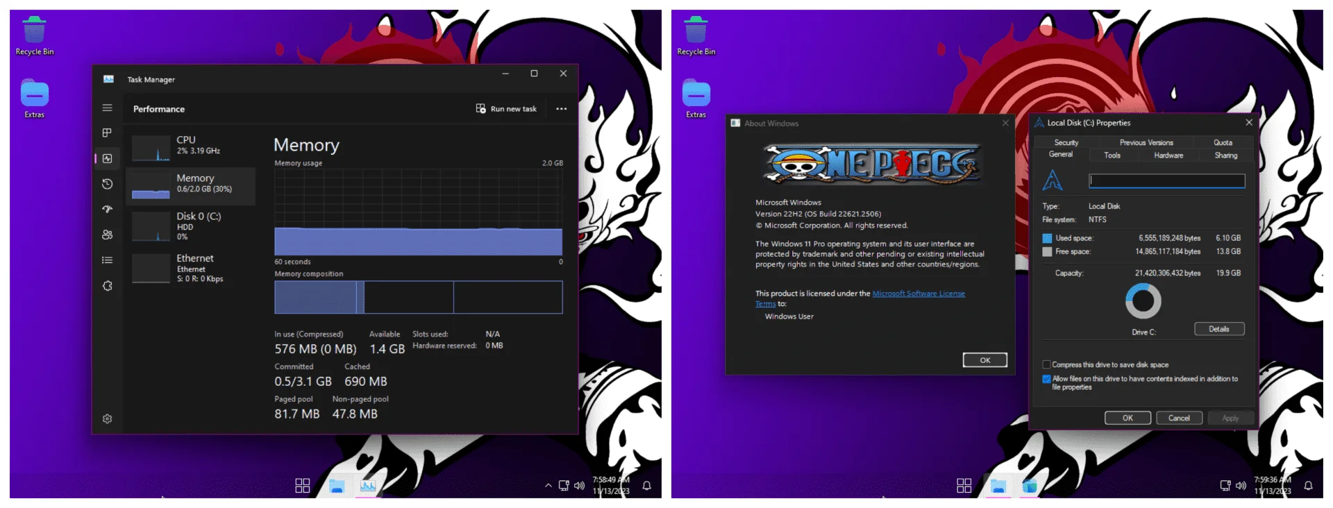
Task: Open Task Manager hamburger navigation menu
Action: tap(107, 108)
